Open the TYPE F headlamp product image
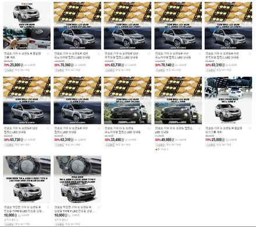 77,179
